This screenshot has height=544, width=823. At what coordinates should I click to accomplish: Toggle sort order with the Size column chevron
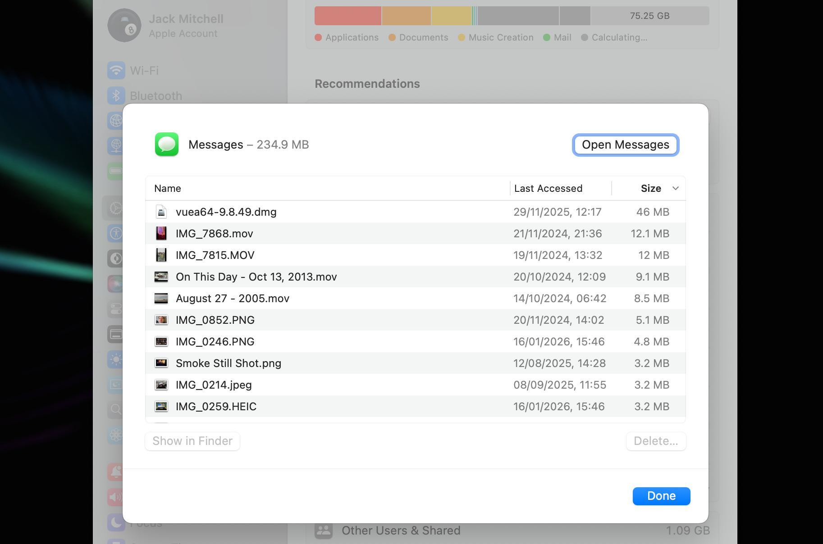coord(676,188)
